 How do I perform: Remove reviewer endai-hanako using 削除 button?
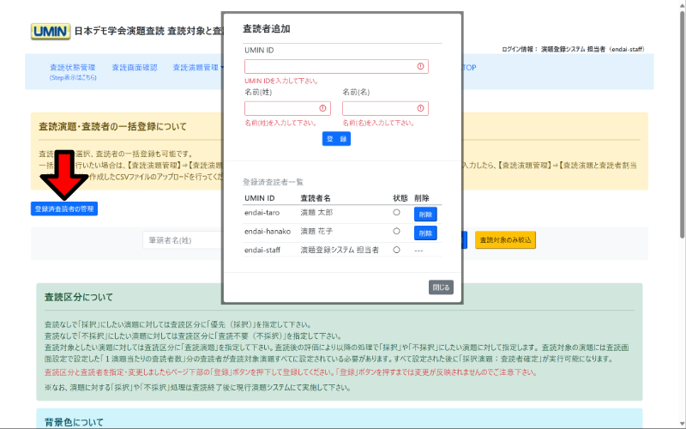pyautogui.click(x=425, y=233)
